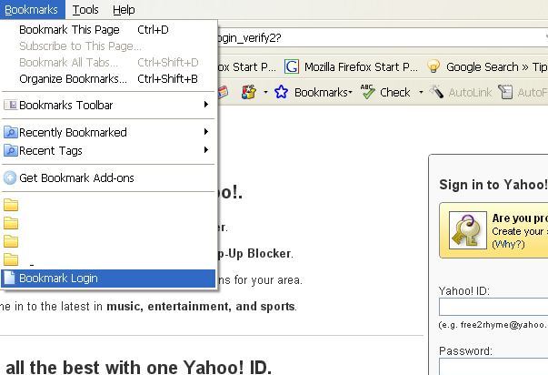Open the first unnamed bookmark folder
The width and height of the screenshot is (548, 375).
11,205
